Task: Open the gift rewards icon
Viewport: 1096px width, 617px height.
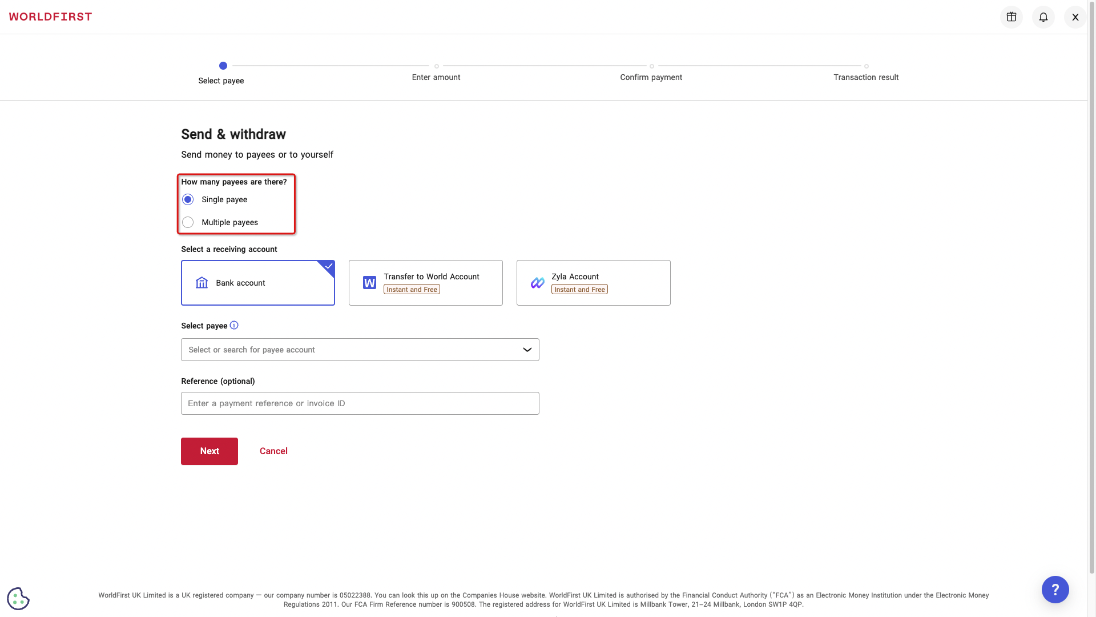Action: pos(1011,17)
